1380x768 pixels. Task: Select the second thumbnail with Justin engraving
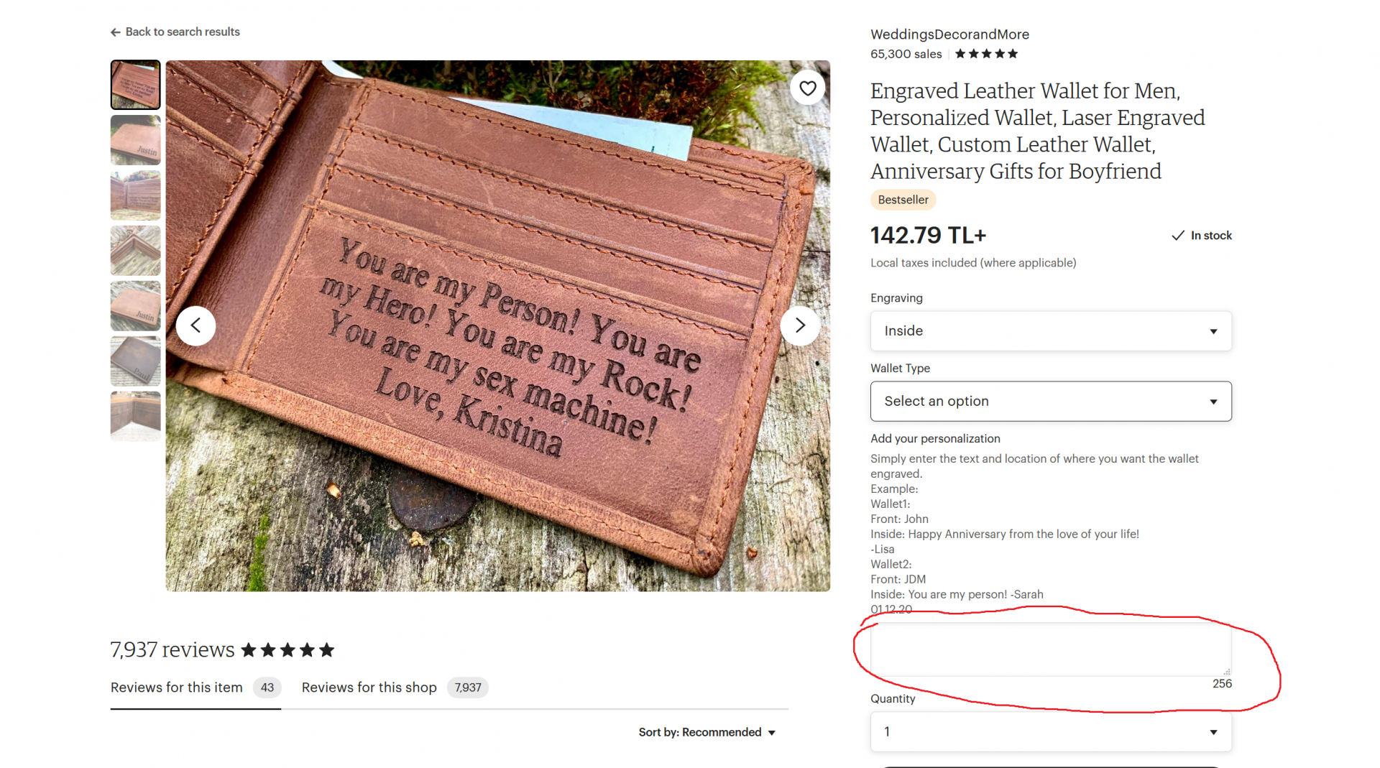(x=136, y=140)
